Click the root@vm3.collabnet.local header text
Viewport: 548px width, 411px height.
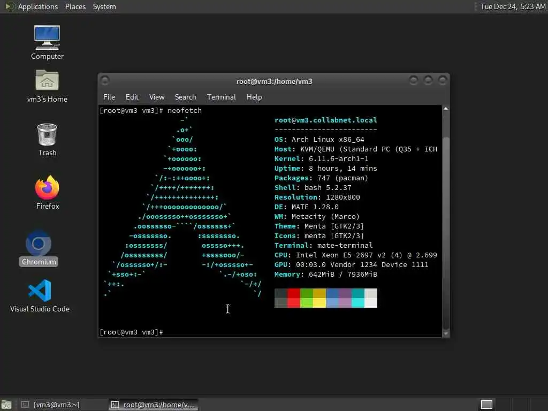pyautogui.click(x=326, y=120)
